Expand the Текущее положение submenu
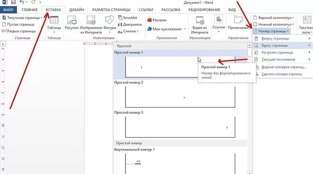Image resolution: width=313 pixels, height=174 pixels. coord(282,59)
